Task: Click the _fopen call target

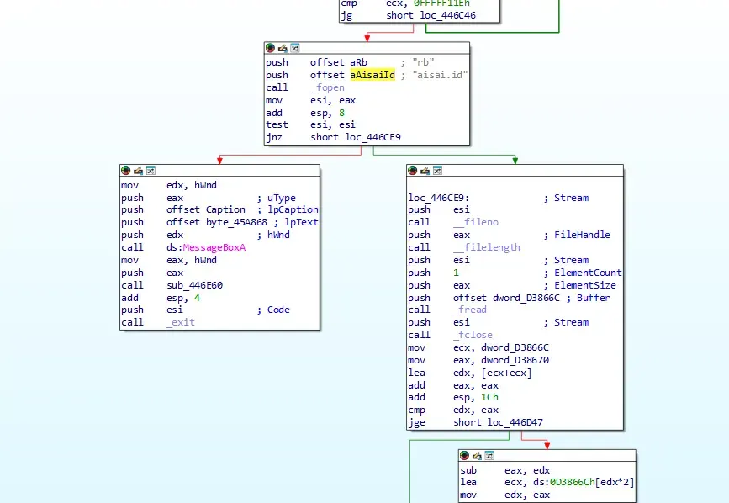Action: [x=327, y=87]
